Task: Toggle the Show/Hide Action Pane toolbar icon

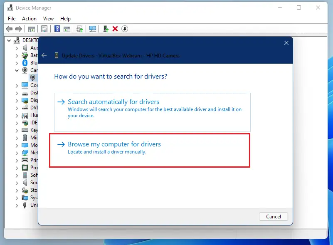Action: click(67, 29)
